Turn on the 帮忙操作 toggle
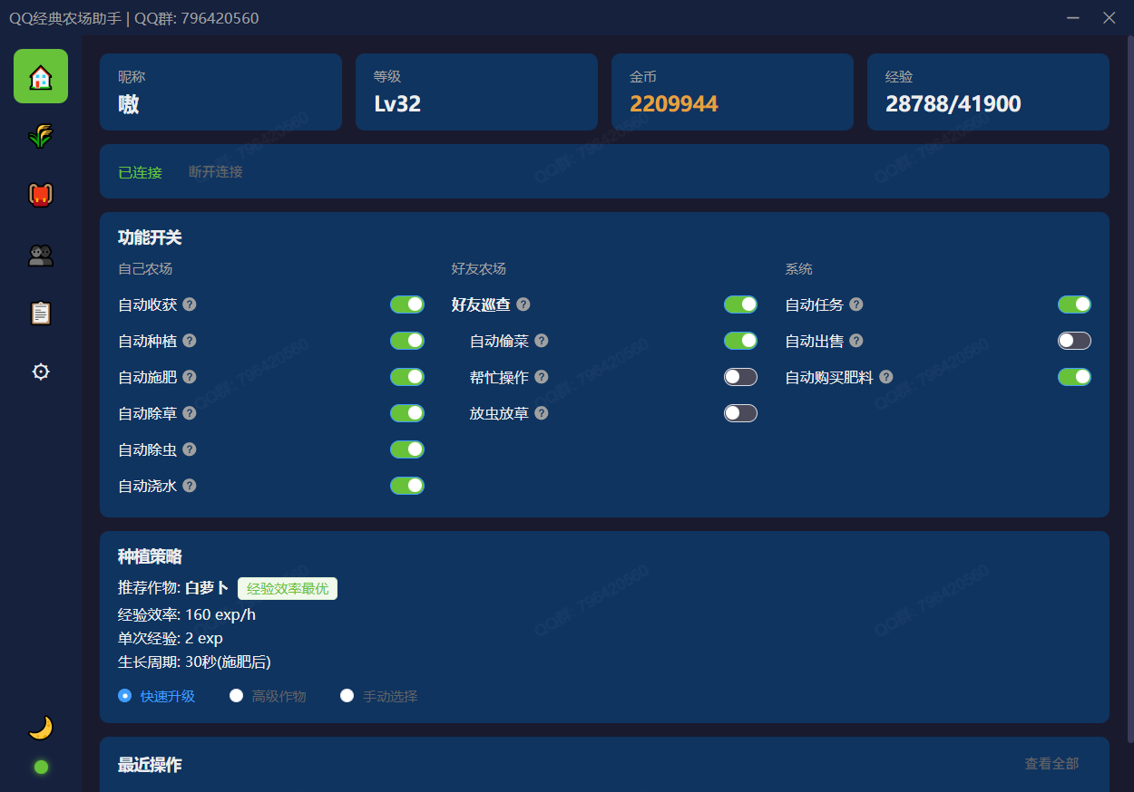Screen dimensions: 1134x792 coord(740,377)
